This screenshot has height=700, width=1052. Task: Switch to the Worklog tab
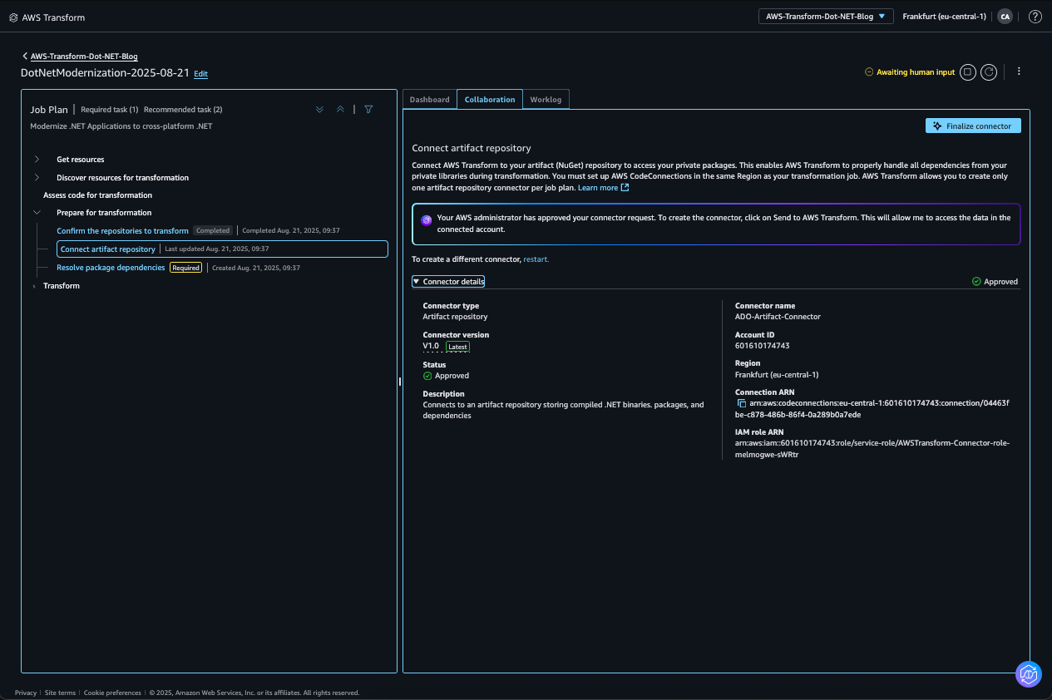tap(546, 99)
